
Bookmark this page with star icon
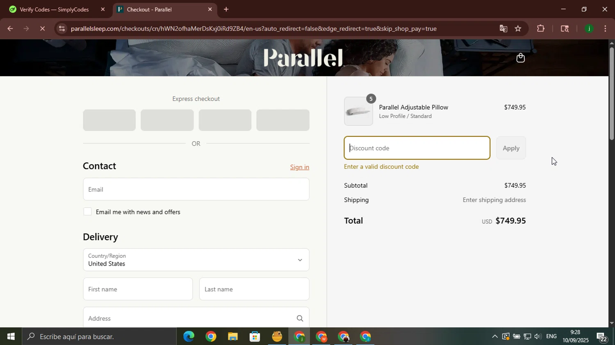tap(518, 29)
